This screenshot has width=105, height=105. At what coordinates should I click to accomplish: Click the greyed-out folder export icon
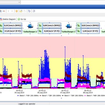25,11
